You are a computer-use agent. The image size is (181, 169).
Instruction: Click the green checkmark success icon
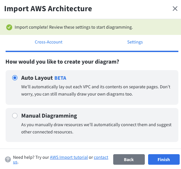pyautogui.click(x=9, y=27)
